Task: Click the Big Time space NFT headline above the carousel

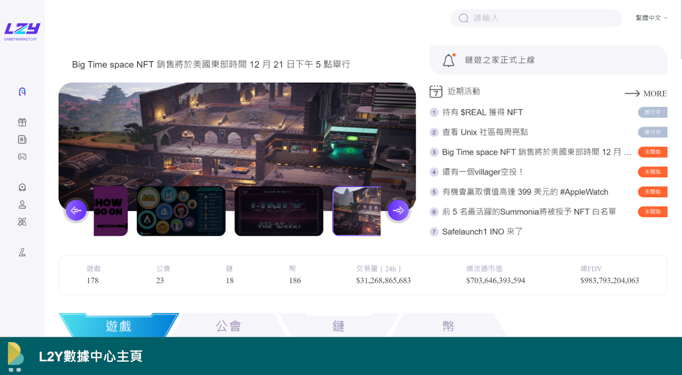Action: click(x=211, y=64)
